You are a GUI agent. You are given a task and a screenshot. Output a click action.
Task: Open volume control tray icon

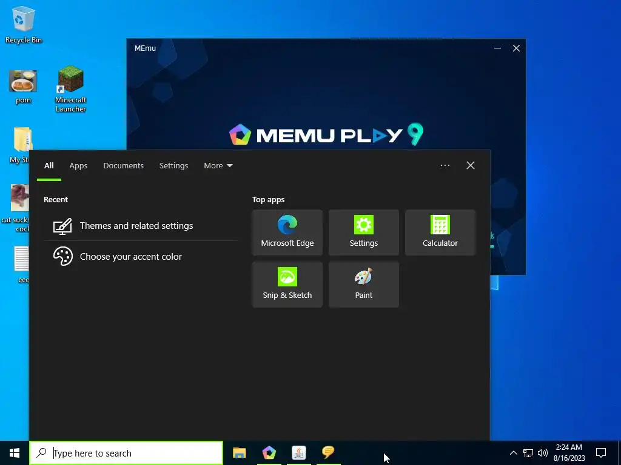pos(543,453)
